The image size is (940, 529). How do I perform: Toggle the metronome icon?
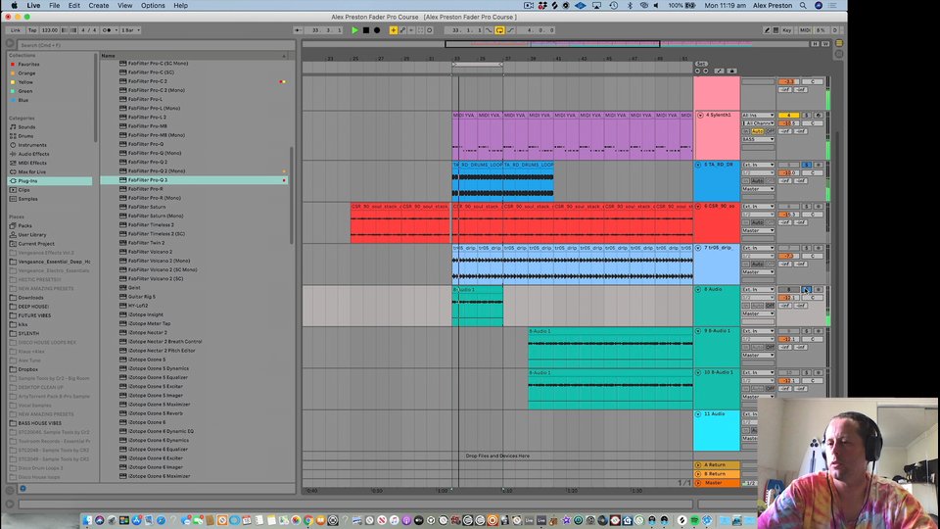point(108,30)
